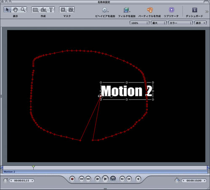Play from the start button
The height and width of the screenshot is (190, 210).
click(97, 179)
